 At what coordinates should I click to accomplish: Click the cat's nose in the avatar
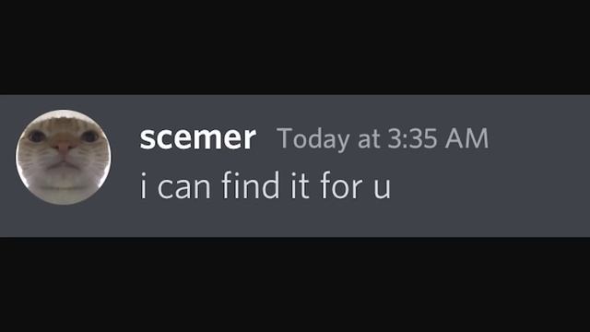(x=63, y=147)
